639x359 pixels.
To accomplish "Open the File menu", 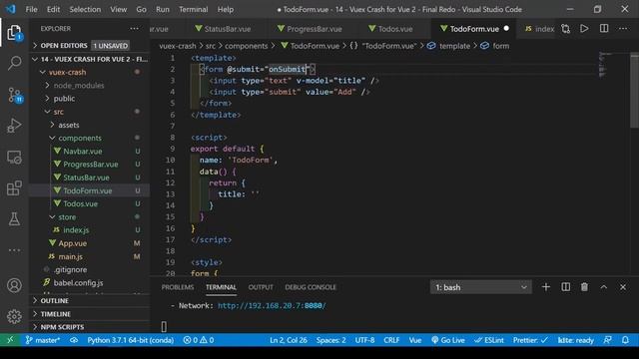I will (31, 9).
